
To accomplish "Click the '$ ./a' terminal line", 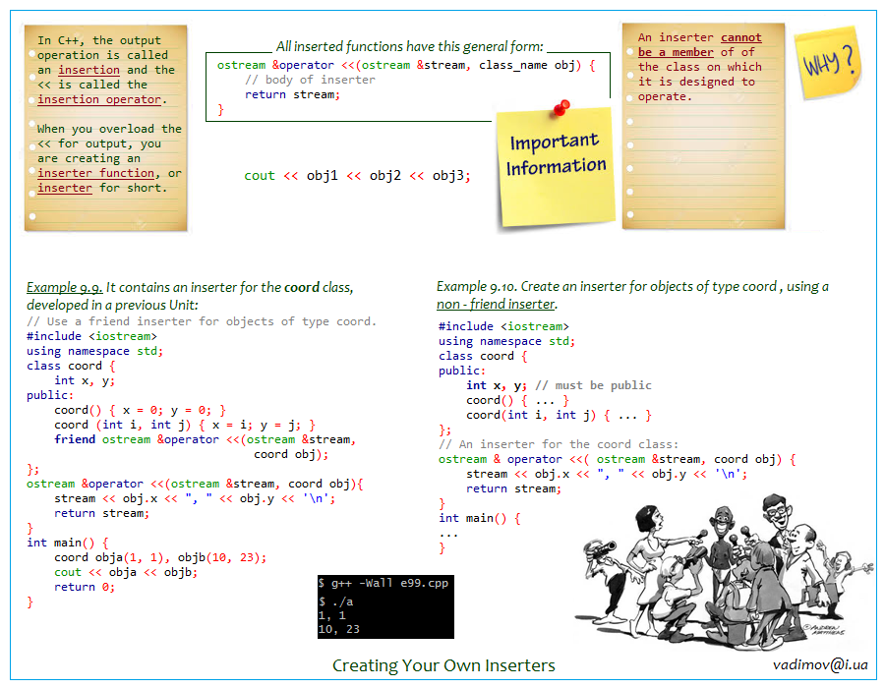I will pyautogui.click(x=336, y=602).
